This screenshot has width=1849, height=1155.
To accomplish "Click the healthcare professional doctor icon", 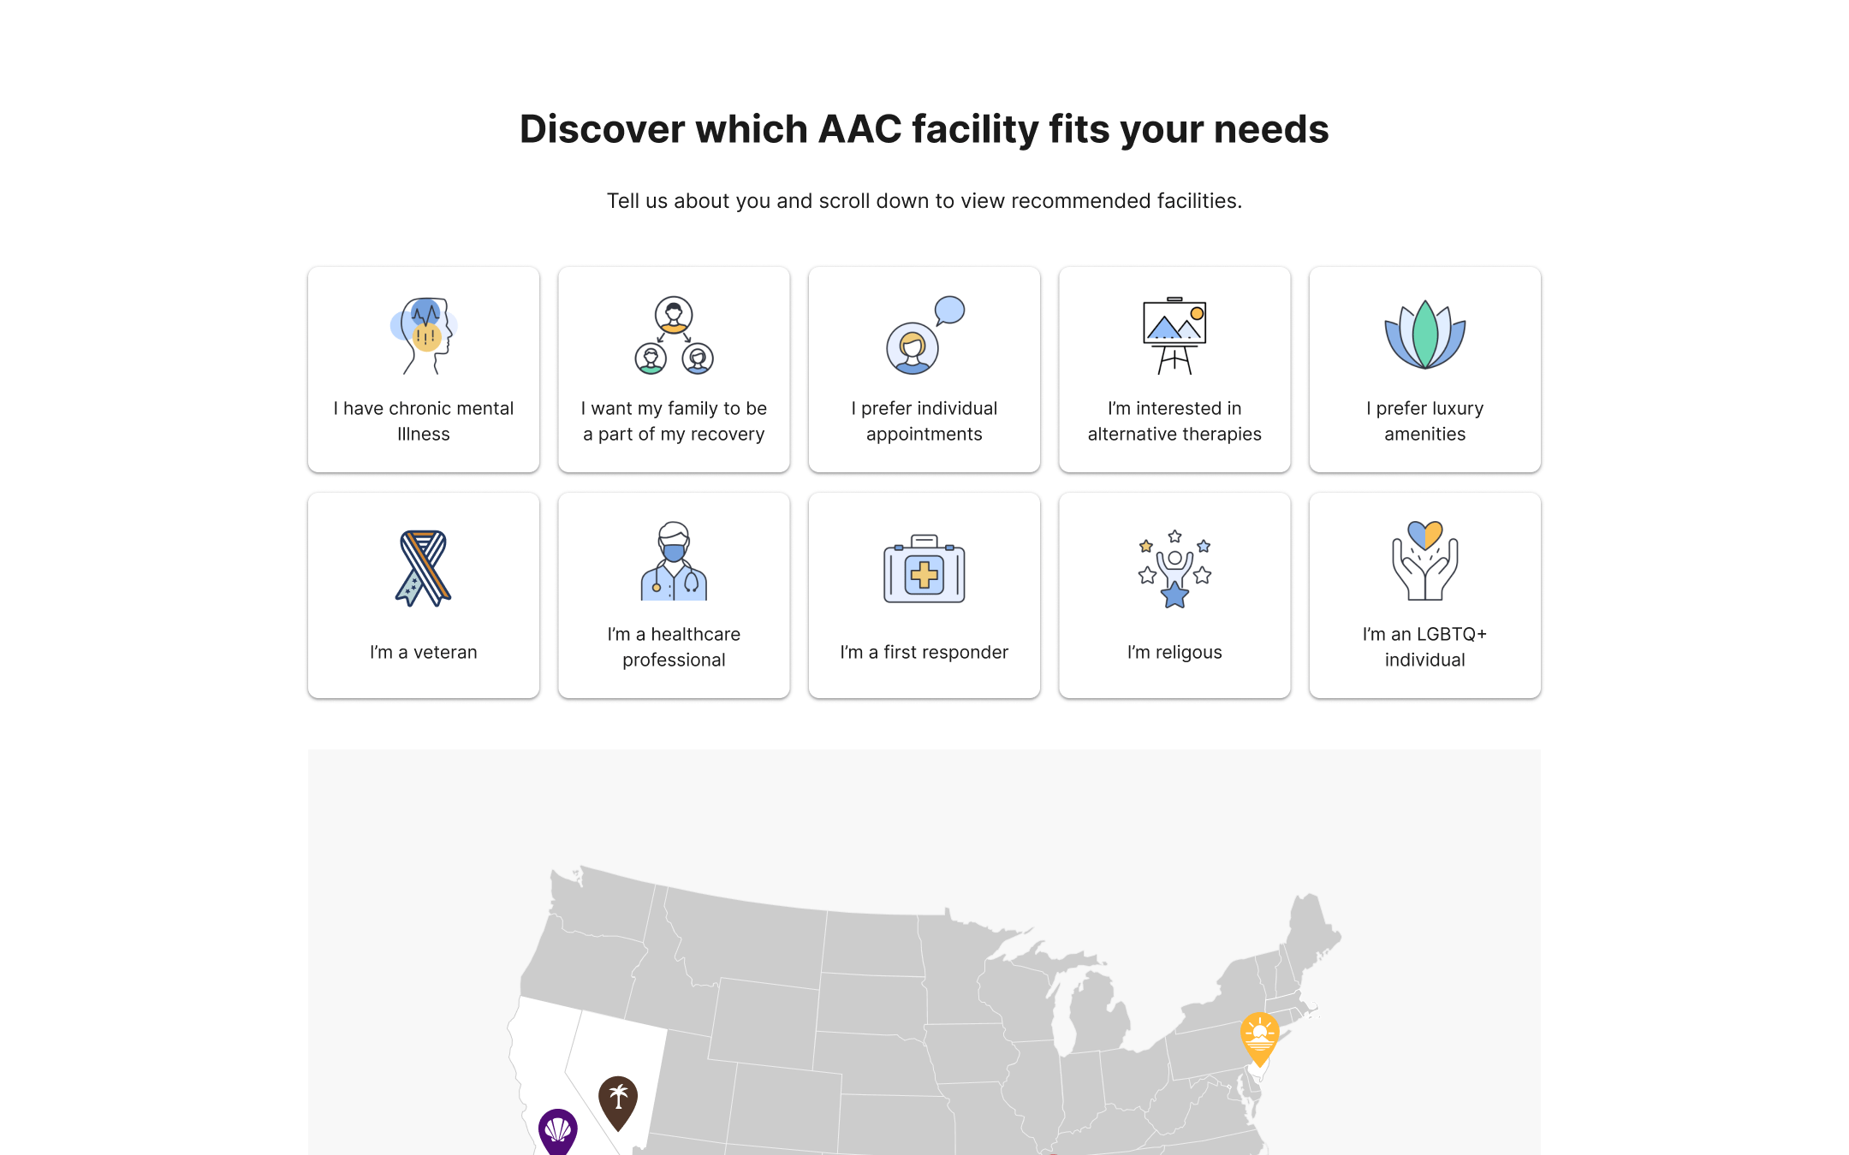I will (x=674, y=561).
